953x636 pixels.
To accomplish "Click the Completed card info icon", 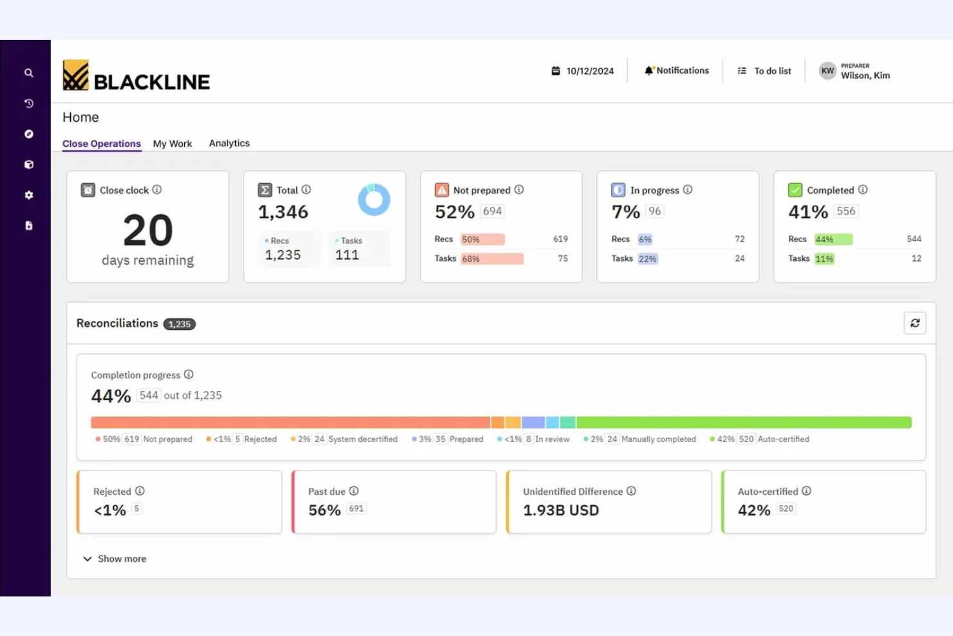I will point(862,189).
